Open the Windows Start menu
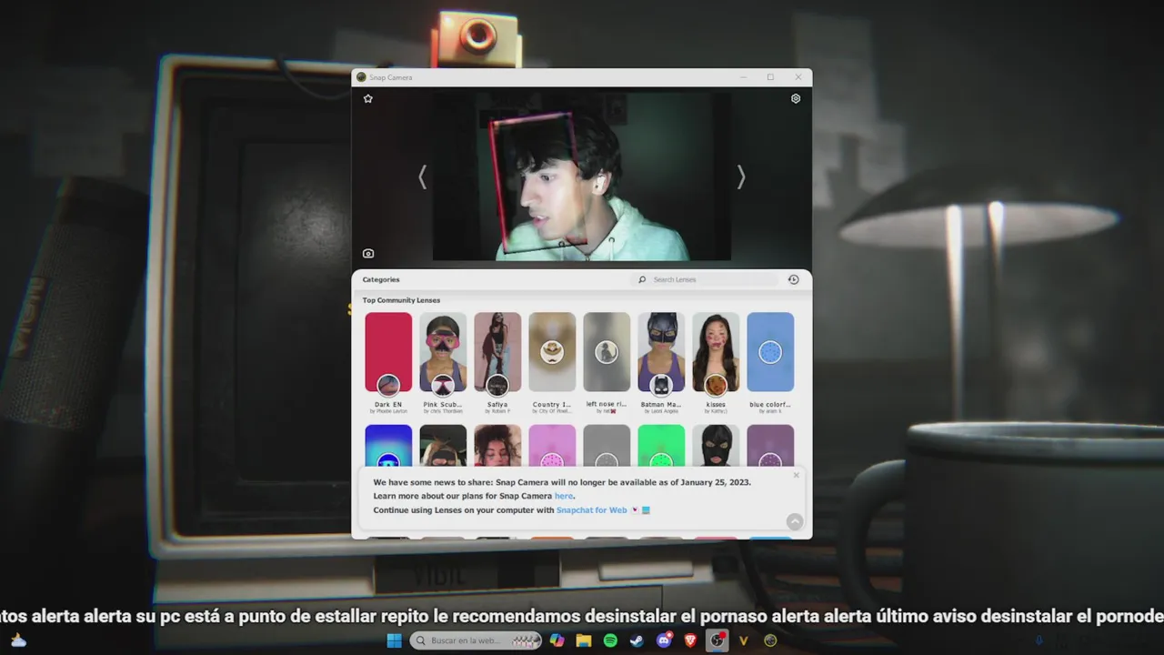Viewport: 1164px width, 655px height. point(394,640)
